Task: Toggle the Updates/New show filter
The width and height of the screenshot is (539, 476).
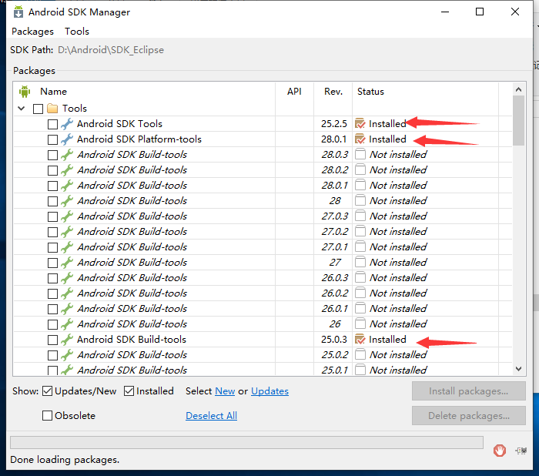Action: click(x=47, y=391)
